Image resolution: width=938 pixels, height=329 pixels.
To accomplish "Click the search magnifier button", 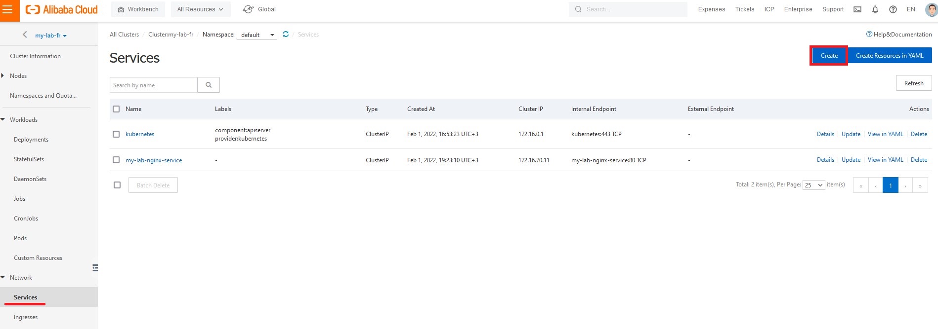I will coord(209,85).
